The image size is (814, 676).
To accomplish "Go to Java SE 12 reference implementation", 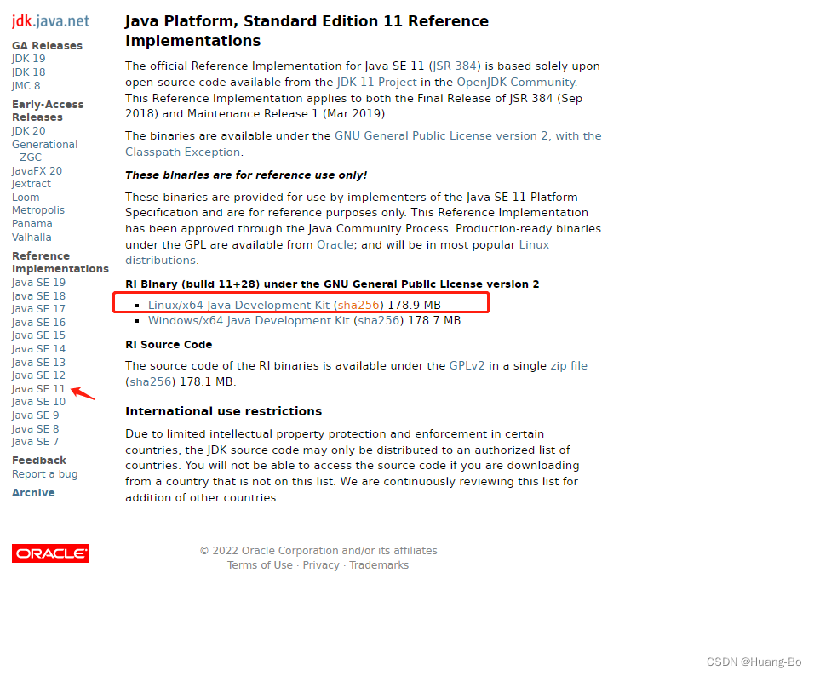I will [38, 375].
